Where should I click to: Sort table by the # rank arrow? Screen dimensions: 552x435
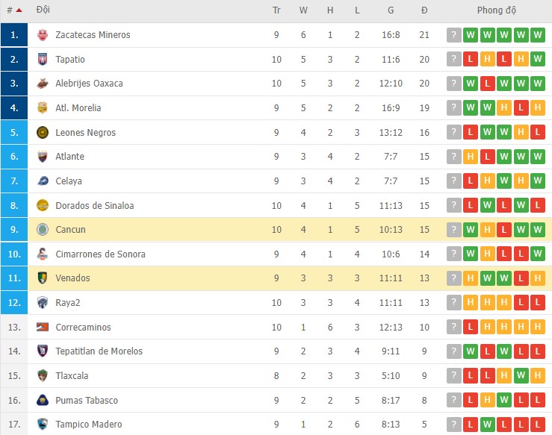pyautogui.click(x=18, y=11)
